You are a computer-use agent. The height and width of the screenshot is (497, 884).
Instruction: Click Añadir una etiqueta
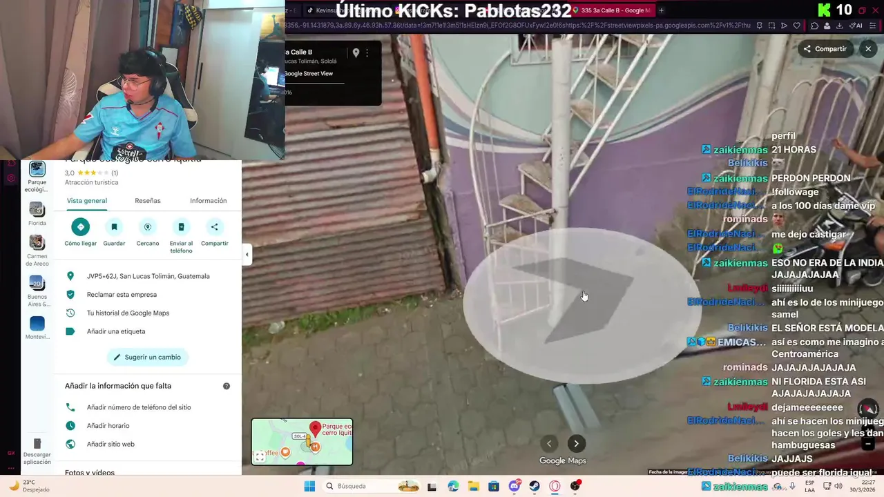[x=148, y=331]
